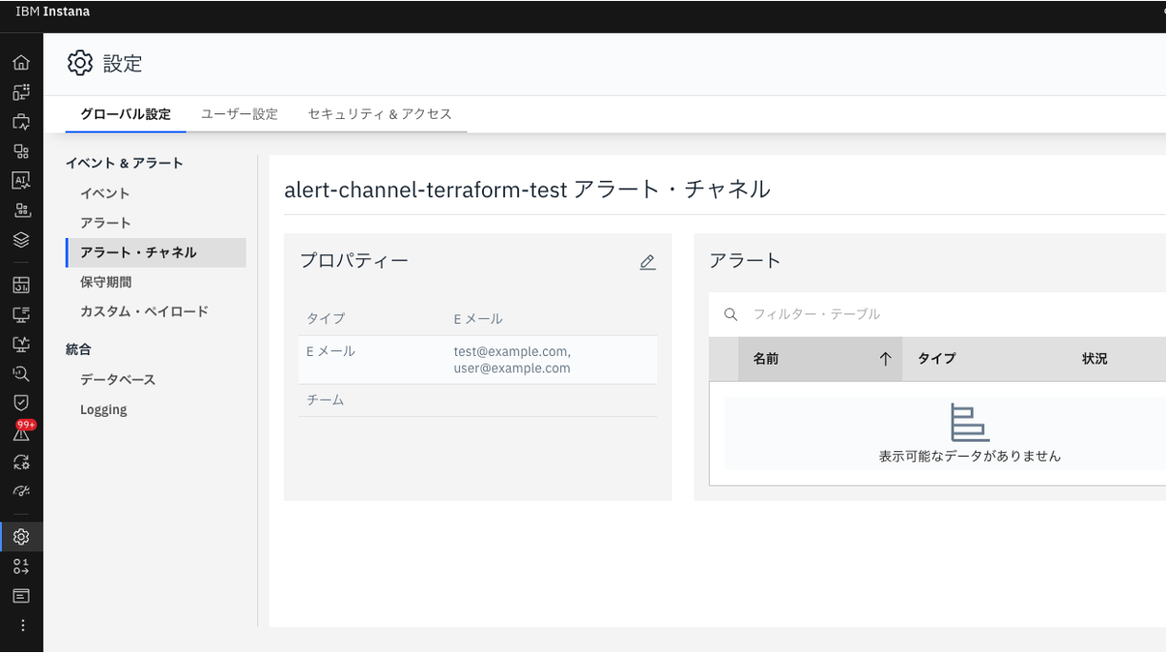Click the フィルター・テーブル search field

937,314
